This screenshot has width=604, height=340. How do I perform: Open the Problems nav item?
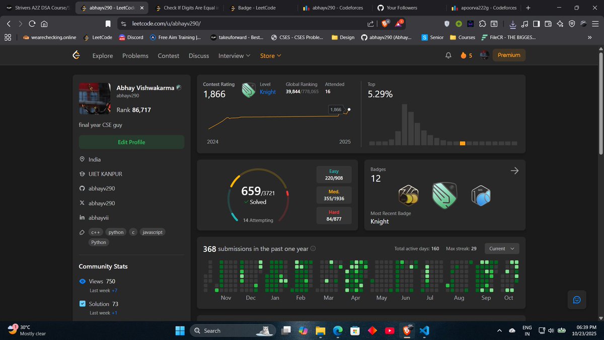[135, 55]
